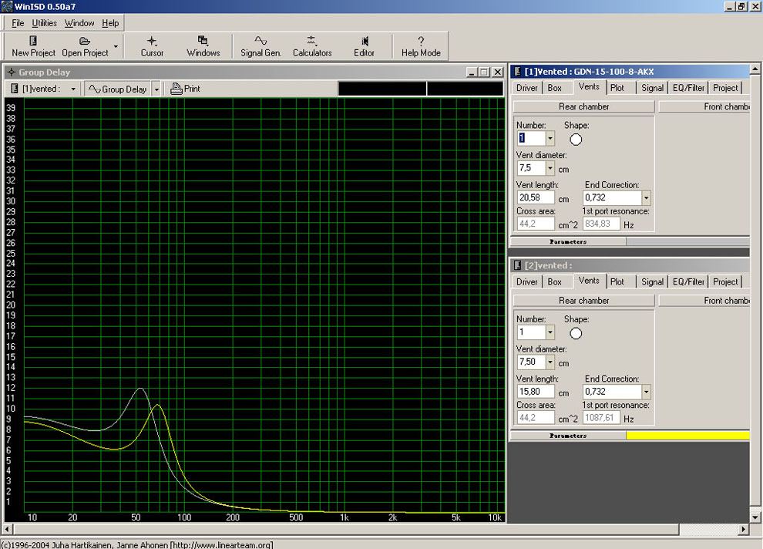The image size is (763, 549).
Task: Launch the Signal Gen. tool
Action: point(260,41)
